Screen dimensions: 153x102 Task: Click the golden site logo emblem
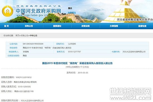click(8, 11)
